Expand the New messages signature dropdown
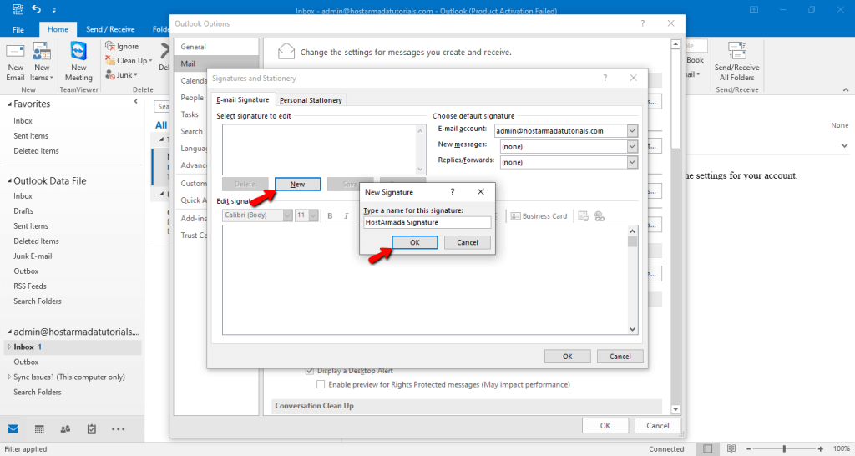Screen dimensions: 855x456 pos(632,146)
